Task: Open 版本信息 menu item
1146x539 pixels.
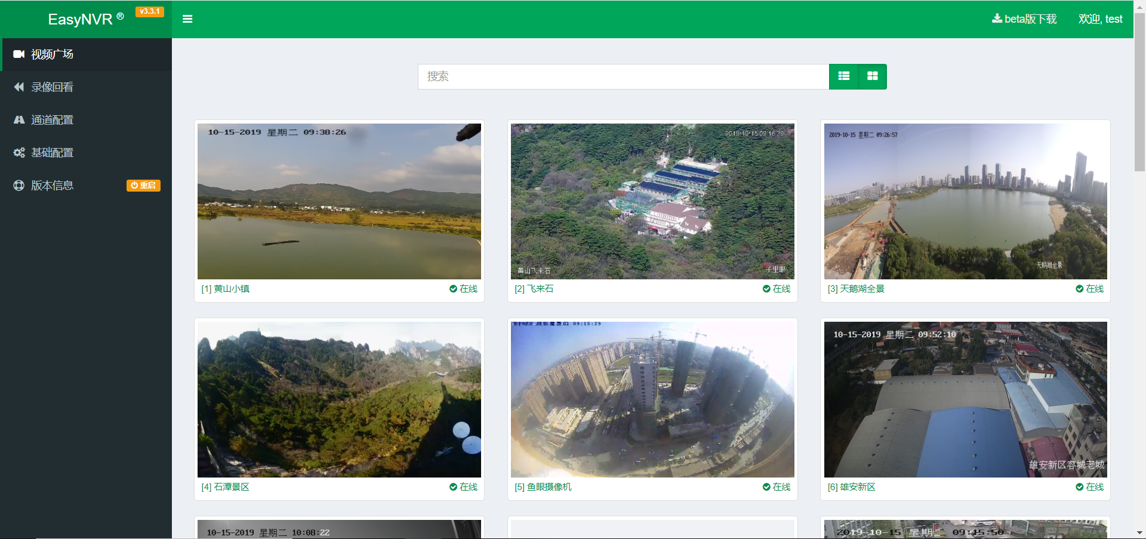Action: [x=86, y=186]
